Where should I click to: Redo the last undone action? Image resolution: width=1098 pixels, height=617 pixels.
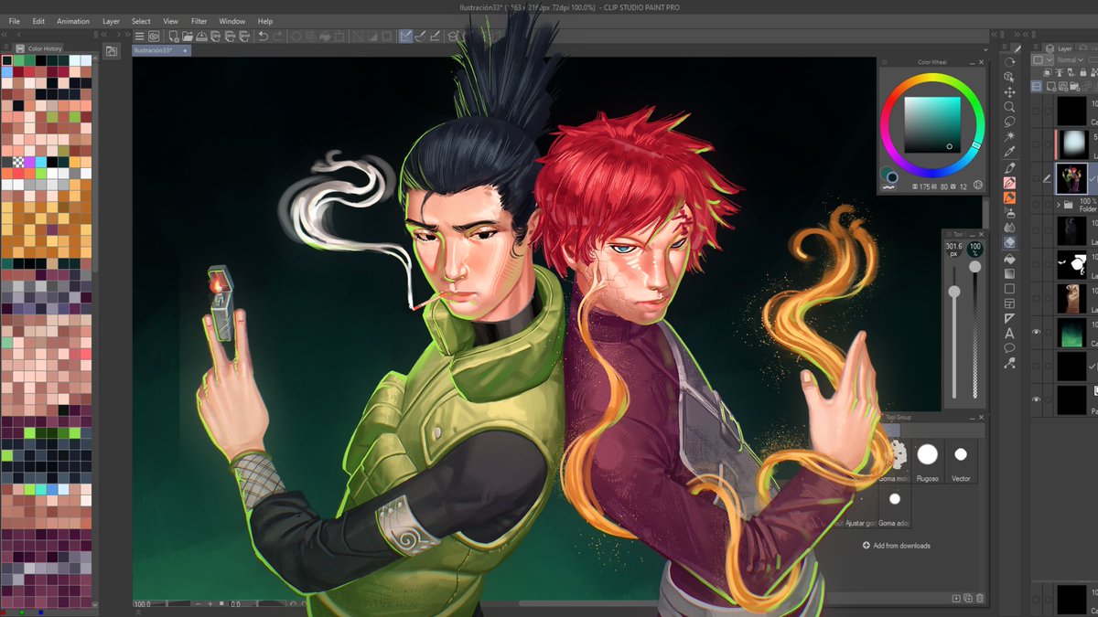[277, 37]
